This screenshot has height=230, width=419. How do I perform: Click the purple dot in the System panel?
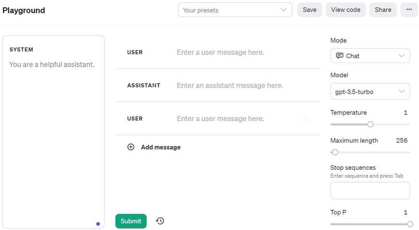tap(98, 224)
